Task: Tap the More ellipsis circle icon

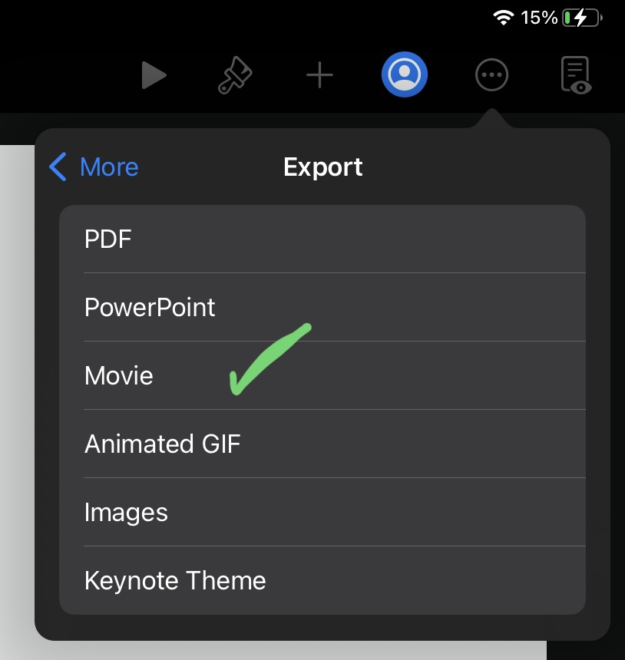Action: click(491, 75)
